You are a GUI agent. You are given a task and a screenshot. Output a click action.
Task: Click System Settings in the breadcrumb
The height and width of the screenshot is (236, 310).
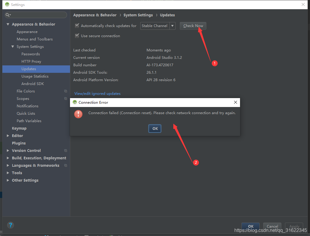point(138,15)
